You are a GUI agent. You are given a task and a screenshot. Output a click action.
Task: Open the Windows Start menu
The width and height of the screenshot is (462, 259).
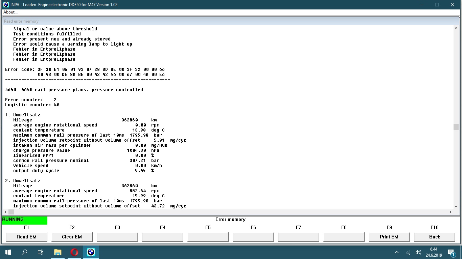tap(8, 252)
